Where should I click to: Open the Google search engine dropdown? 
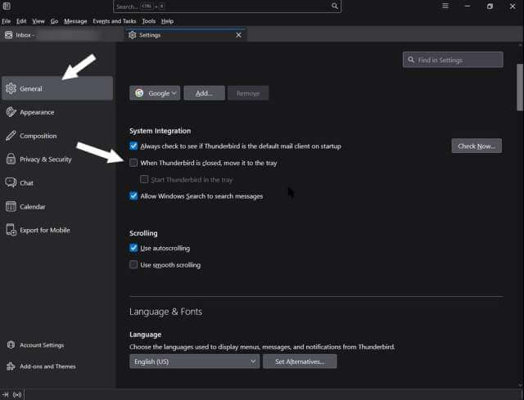[155, 92]
